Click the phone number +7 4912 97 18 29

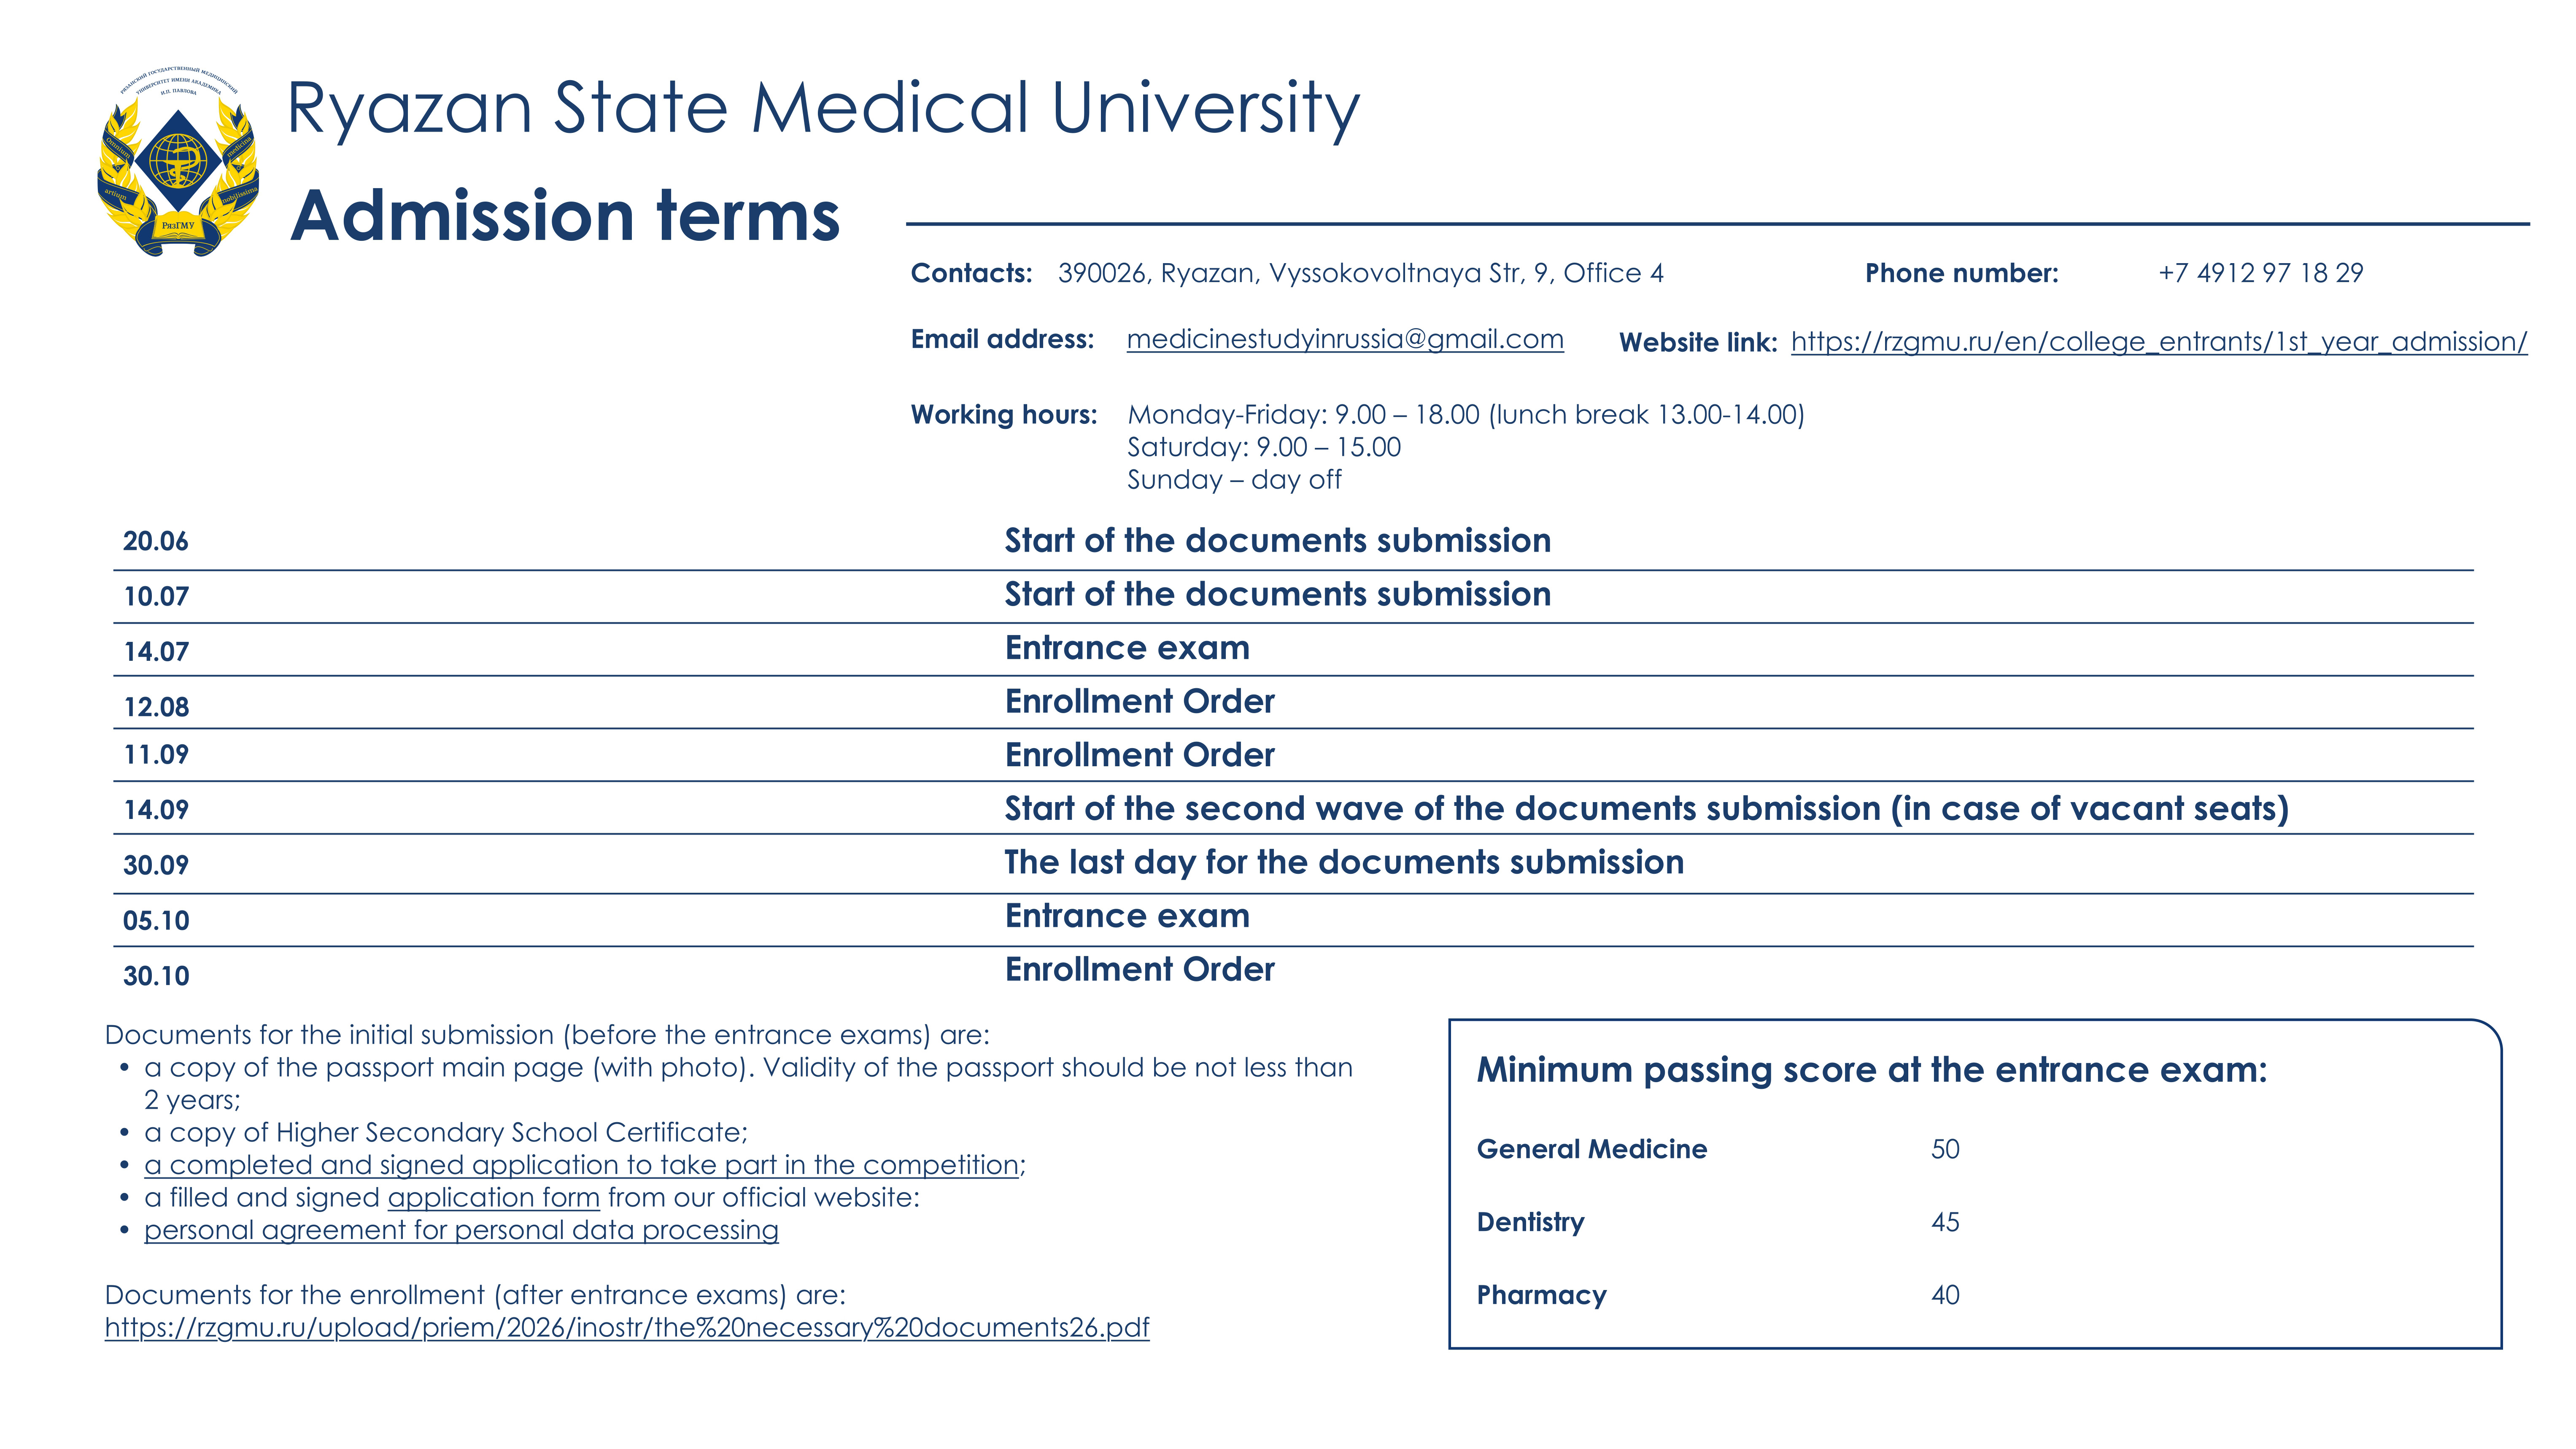(2260, 273)
